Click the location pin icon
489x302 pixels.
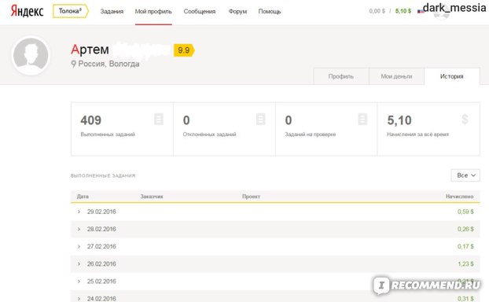[74, 64]
